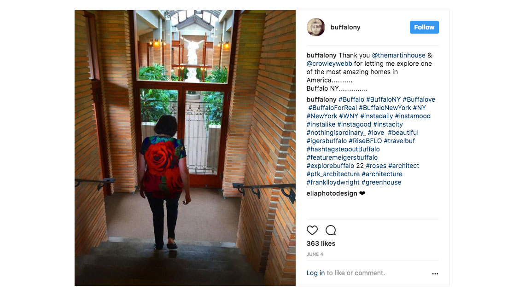Open the #roses hashtag
The height and width of the screenshot is (295, 525).
(x=376, y=166)
